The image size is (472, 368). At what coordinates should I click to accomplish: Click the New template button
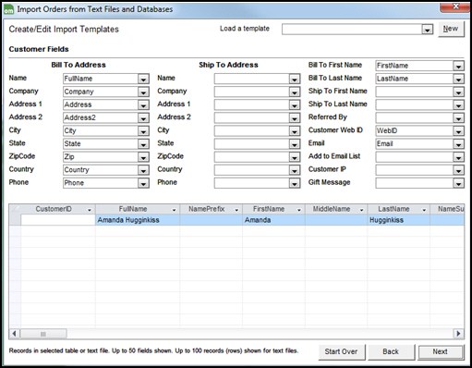tap(451, 29)
